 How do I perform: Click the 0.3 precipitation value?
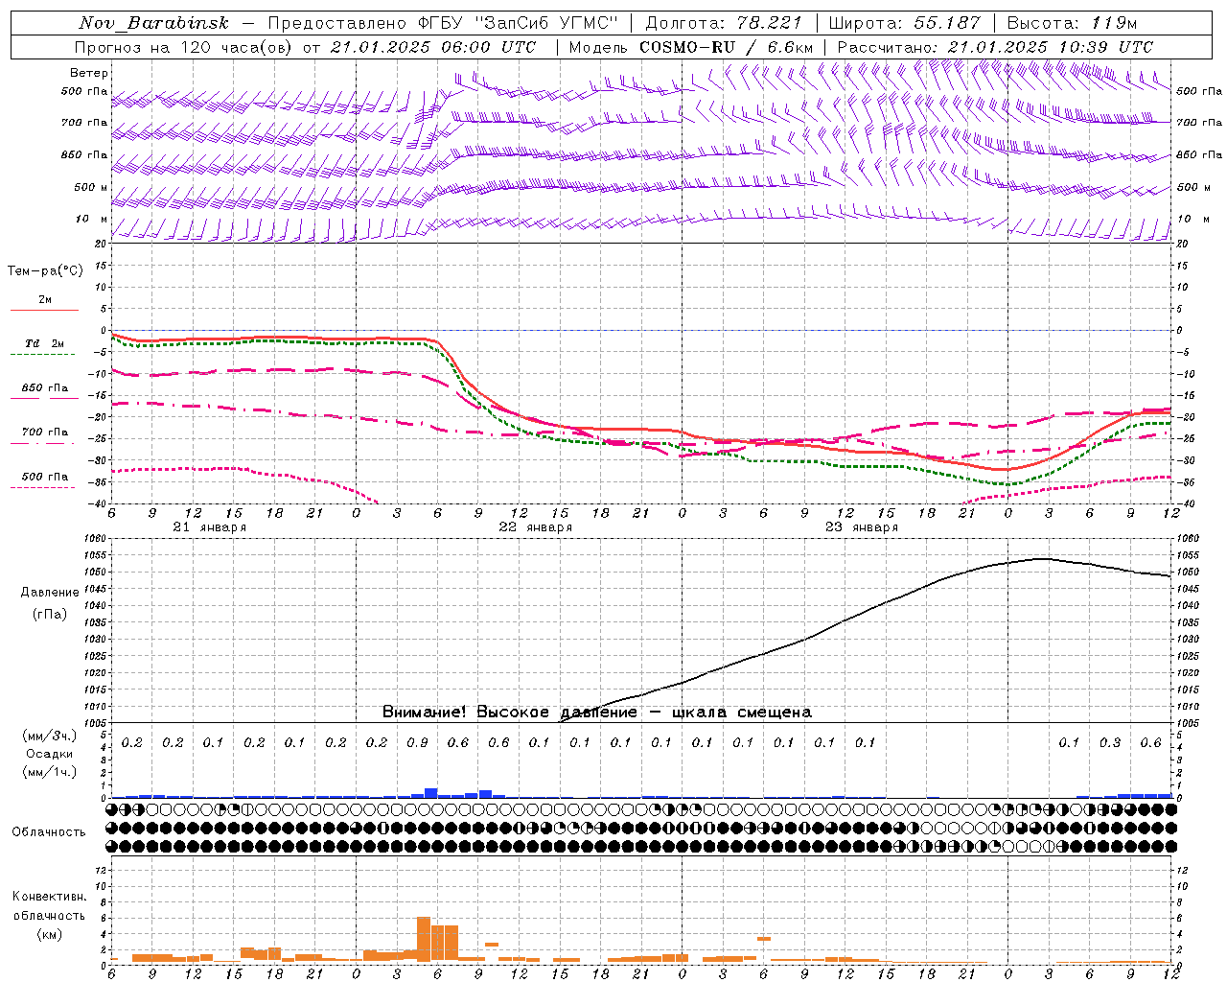click(1110, 743)
